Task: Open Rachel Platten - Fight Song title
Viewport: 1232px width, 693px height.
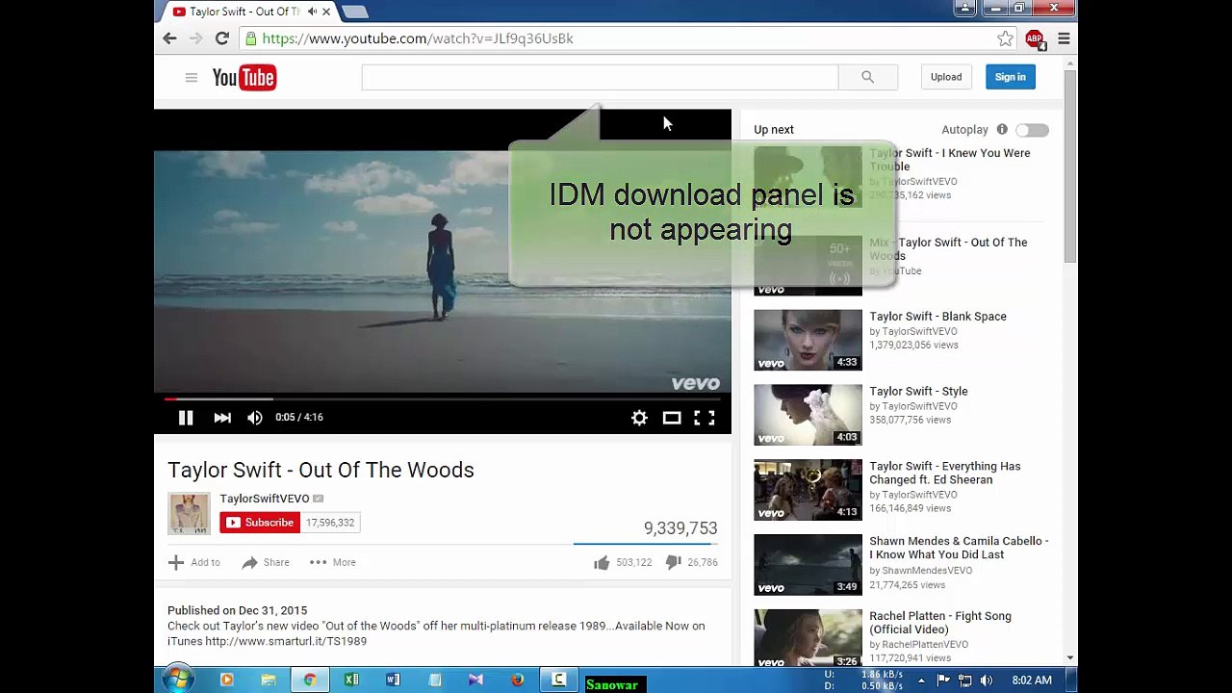Action: (940, 623)
